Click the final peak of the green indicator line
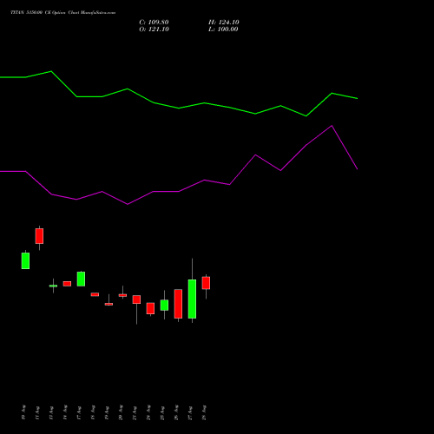This screenshot has height=434, width=434. click(x=332, y=93)
